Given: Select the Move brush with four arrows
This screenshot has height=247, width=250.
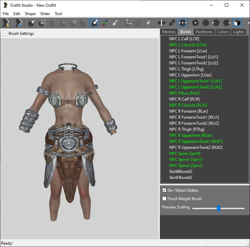Looking at the screenshot, I should click(73, 23).
